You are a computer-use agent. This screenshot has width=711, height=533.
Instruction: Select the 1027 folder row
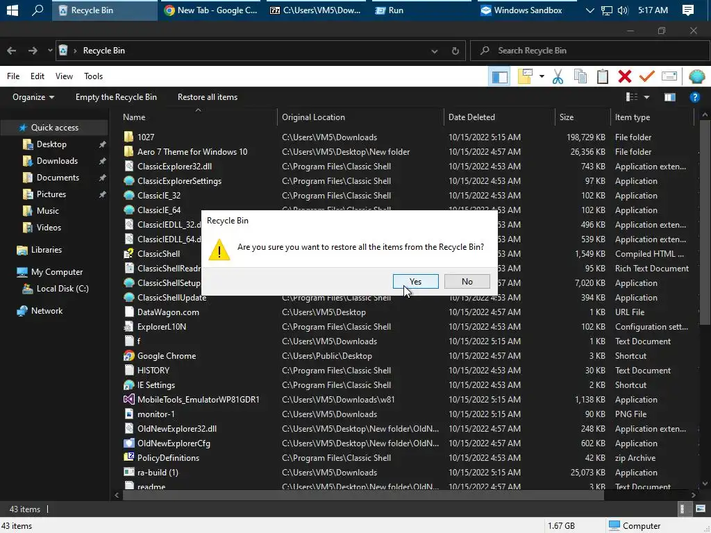[407, 137]
